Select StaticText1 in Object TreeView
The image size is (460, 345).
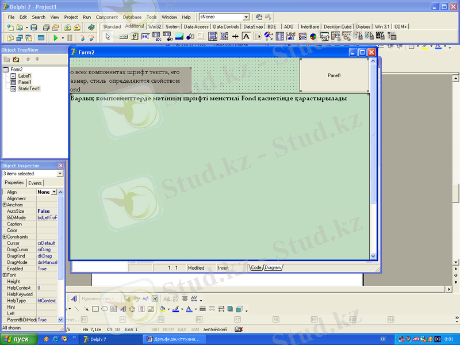[29, 89]
